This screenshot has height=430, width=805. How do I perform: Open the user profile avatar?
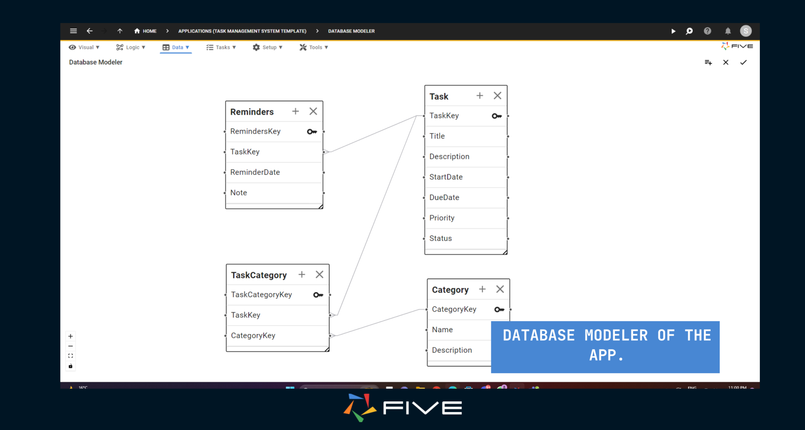pos(746,31)
